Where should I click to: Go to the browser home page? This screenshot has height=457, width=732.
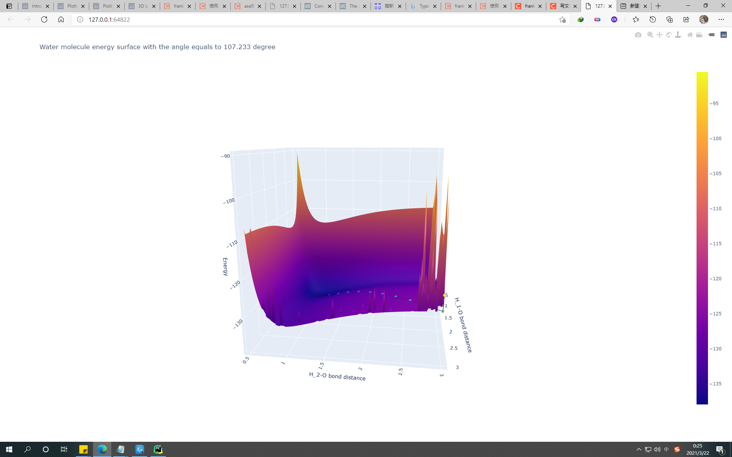pos(61,19)
